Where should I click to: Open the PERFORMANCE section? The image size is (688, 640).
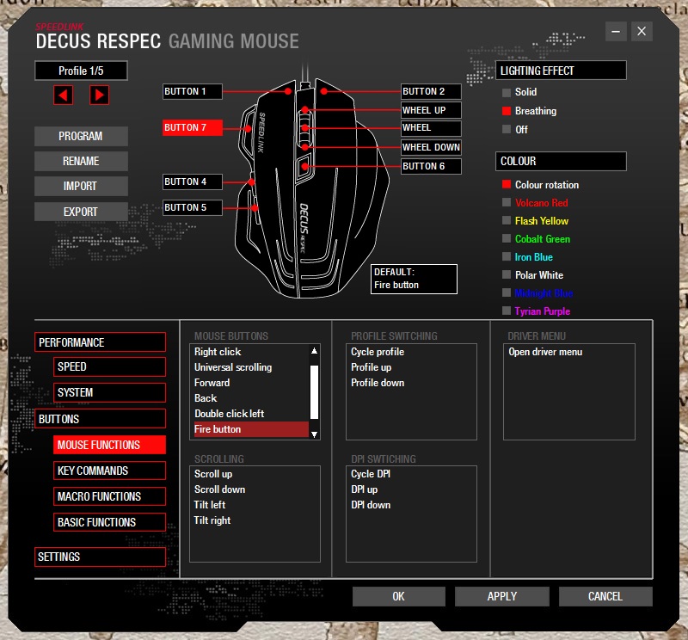pos(100,342)
